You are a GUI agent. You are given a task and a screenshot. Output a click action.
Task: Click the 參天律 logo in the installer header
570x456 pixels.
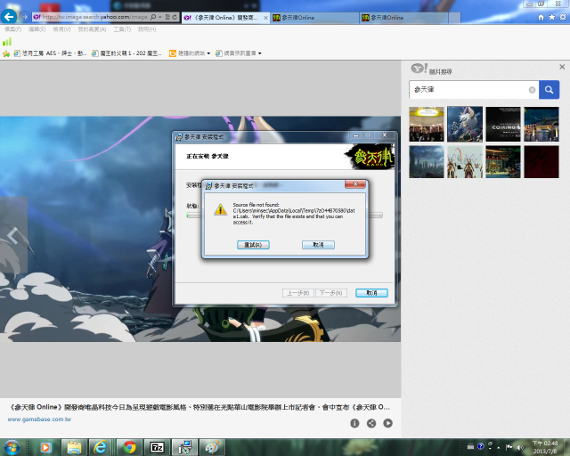coord(369,157)
